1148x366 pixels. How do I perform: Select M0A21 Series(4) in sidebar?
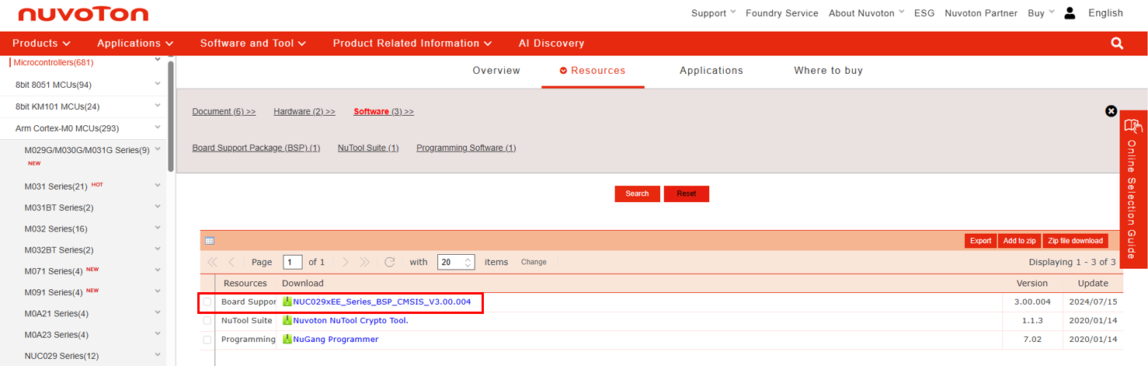[57, 313]
